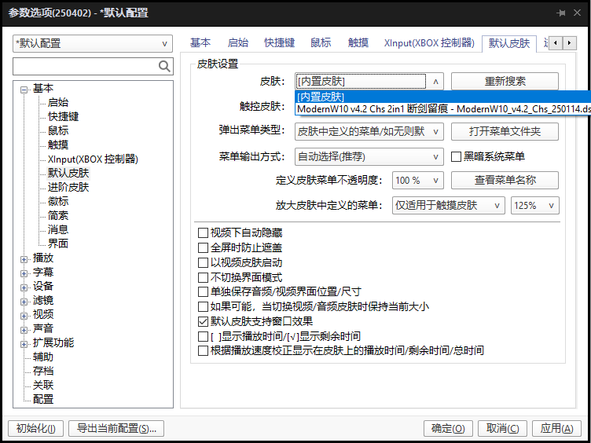Click 导出当前配置 button
Screen dimensions: 591x443
click(x=116, y=428)
